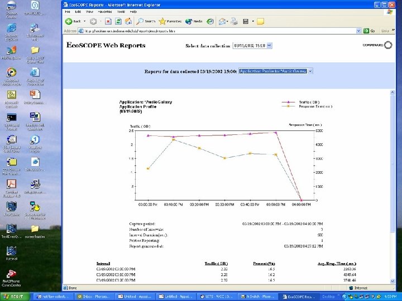Refresh the EcoSCOPE report page

click(118, 22)
